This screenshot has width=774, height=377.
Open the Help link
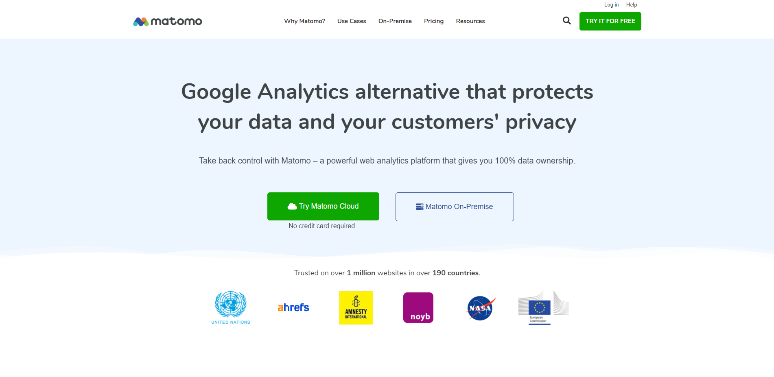click(x=632, y=5)
